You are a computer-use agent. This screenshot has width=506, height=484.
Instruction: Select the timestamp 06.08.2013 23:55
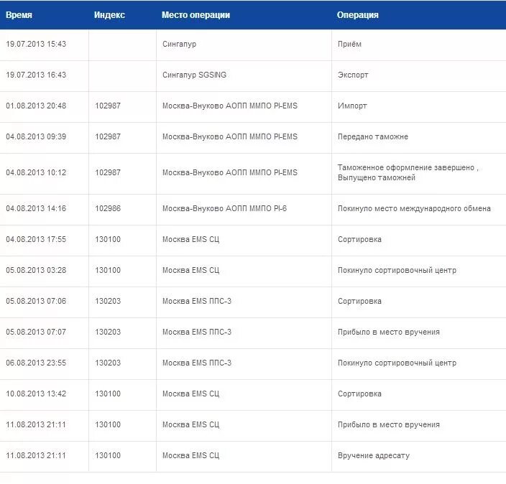[x=36, y=363]
